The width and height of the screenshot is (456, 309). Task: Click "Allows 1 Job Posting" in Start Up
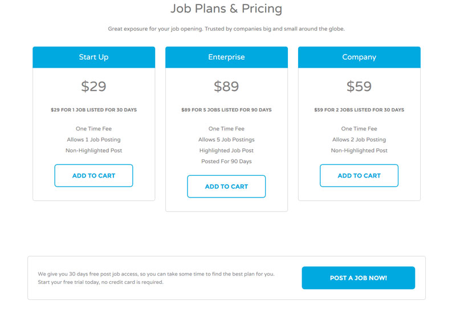point(93,140)
